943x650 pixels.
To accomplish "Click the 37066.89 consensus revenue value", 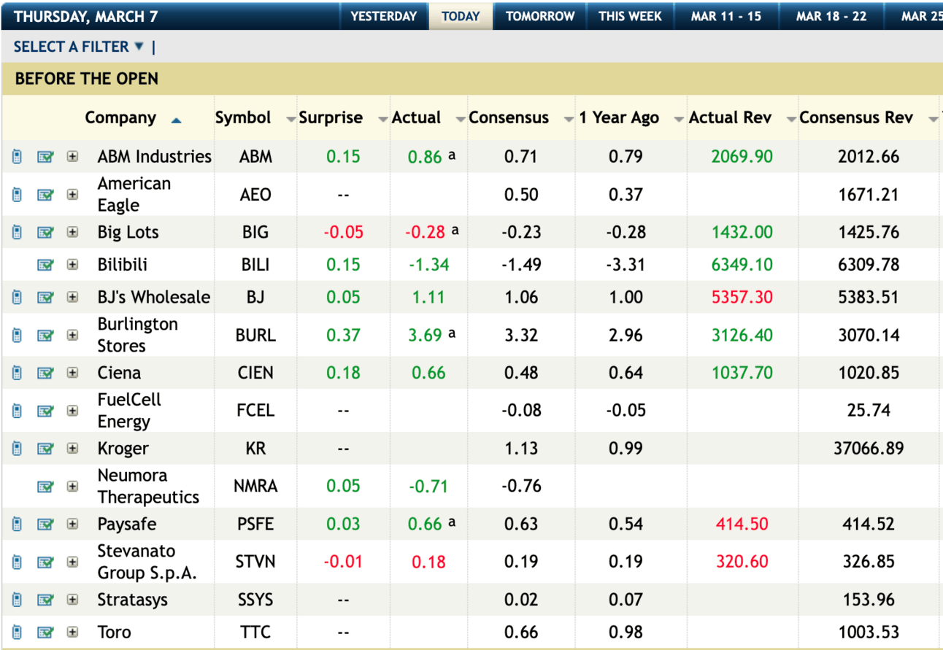I will [x=869, y=449].
